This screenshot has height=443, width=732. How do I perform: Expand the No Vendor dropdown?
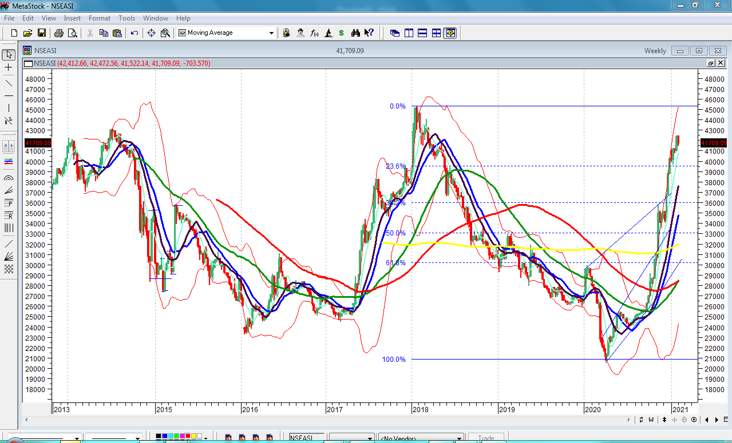(459, 438)
